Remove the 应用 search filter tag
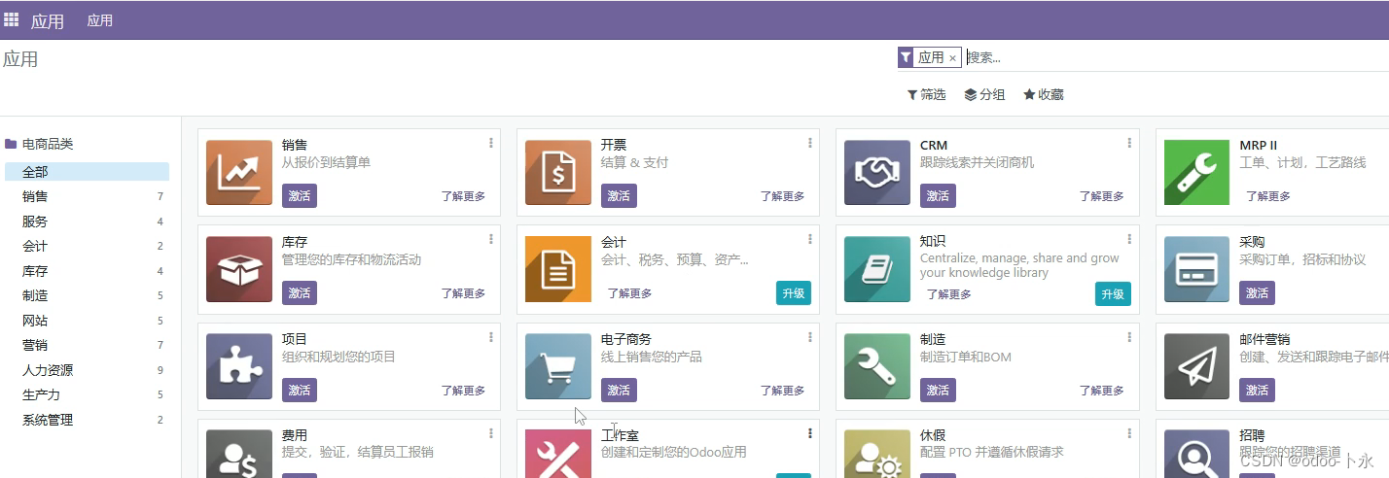Viewport: 1389px width, 478px height. [952, 58]
